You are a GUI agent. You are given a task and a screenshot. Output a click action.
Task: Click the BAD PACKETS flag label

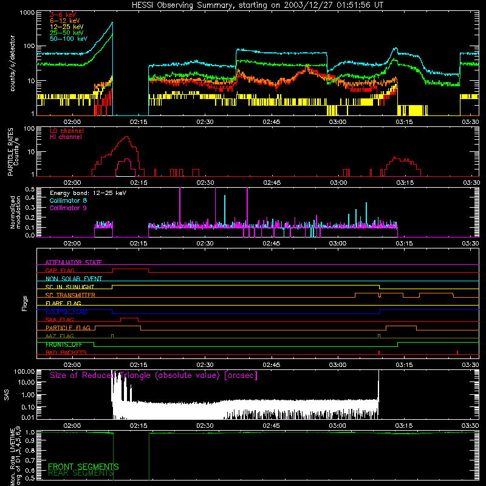point(66,352)
